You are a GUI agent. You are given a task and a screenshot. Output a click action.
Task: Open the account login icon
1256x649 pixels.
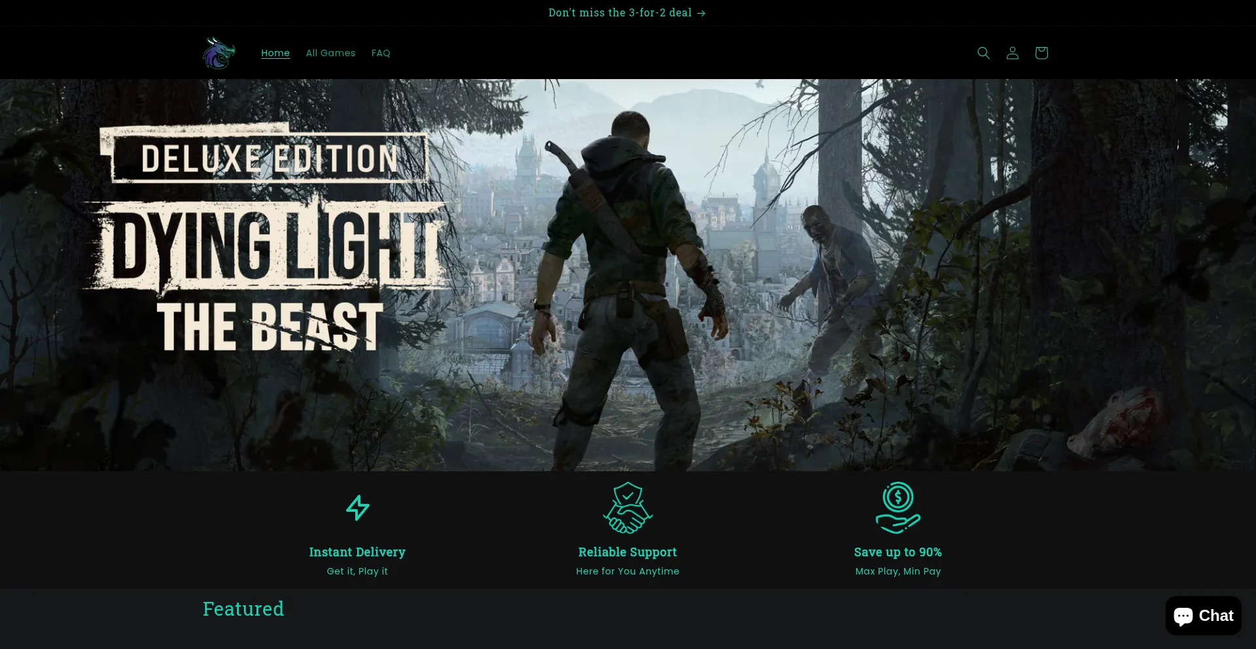click(x=1012, y=53)
